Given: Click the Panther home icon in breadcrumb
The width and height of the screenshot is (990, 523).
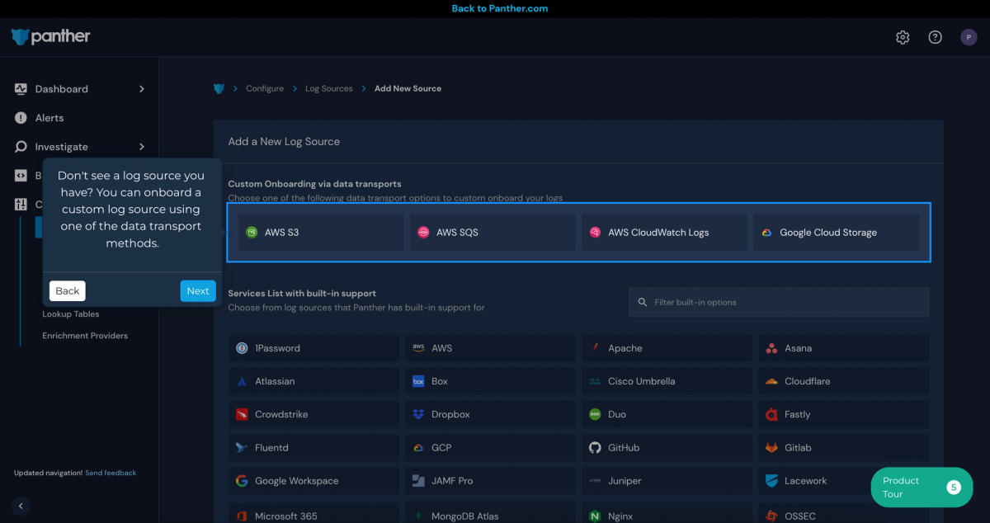Looking at the screenshot, I should tap(219, 88).
